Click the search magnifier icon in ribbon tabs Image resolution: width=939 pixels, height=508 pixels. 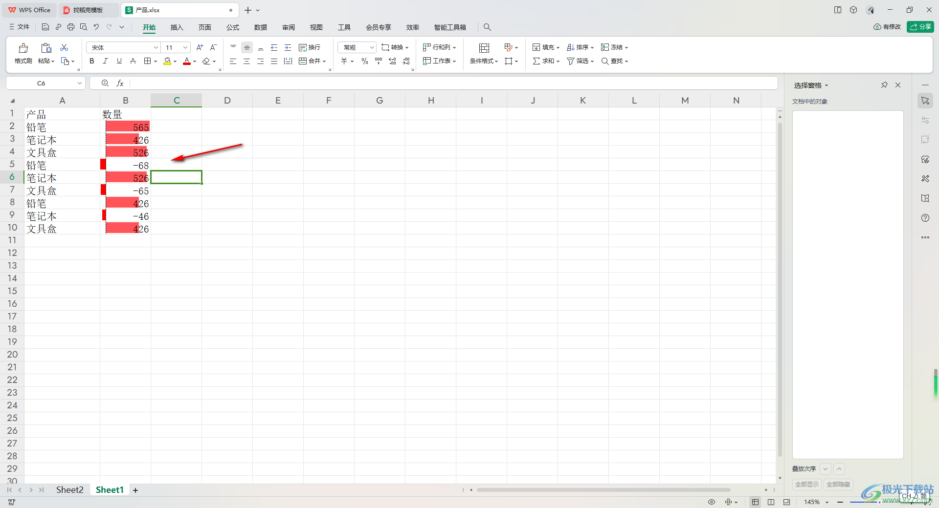coord(487,27)
